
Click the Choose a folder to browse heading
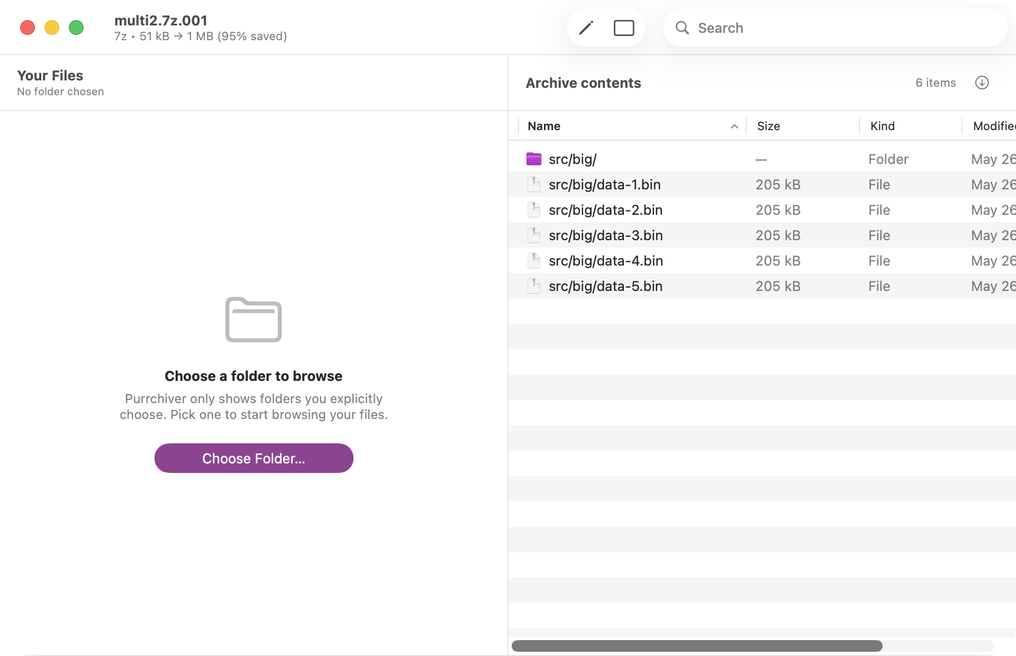(253, 376)
